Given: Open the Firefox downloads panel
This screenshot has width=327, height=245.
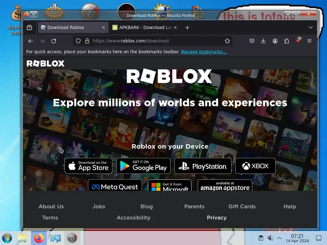Looking at the screenshot, I should click(263, 41).
